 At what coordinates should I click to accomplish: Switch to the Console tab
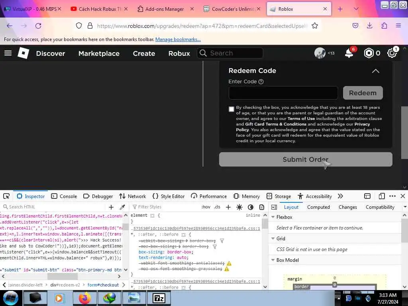[64, 196]
